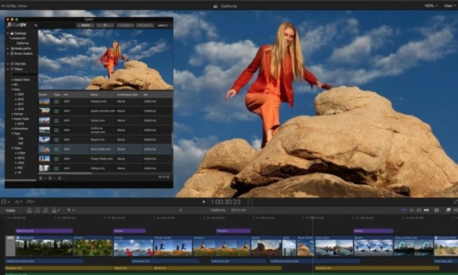Sort by the Bin column header
458x275 pixels.
click(x=146, y=95)
